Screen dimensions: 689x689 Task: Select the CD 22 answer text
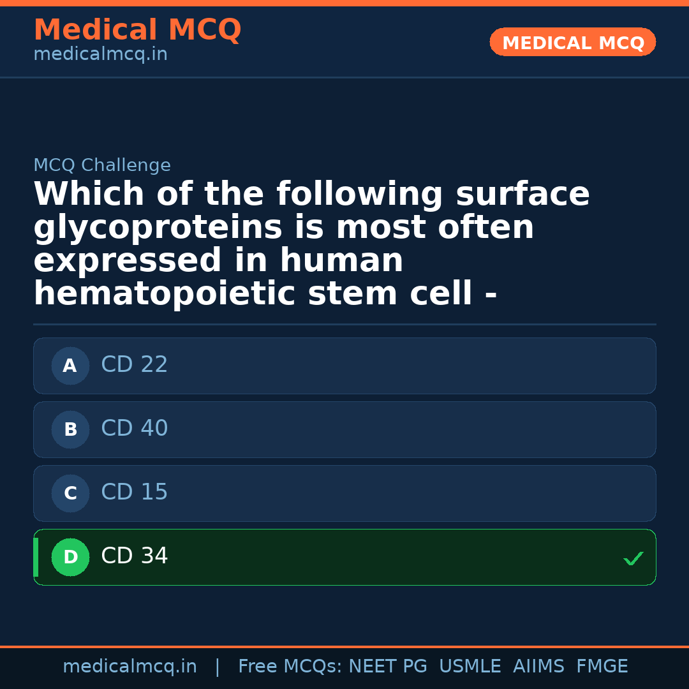(x=134, y=365)
